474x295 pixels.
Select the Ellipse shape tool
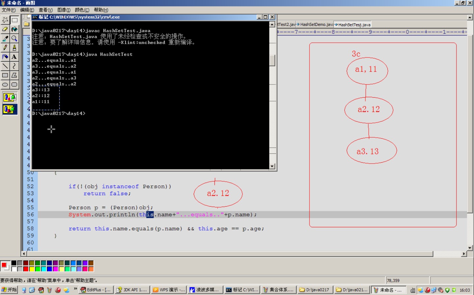(5, 84)
